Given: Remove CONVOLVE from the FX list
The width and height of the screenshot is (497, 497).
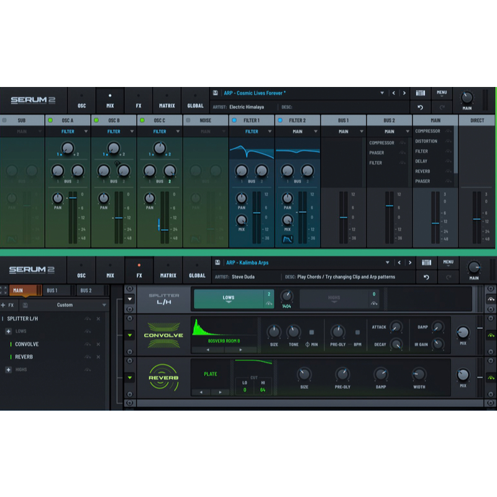Looking at the screenshot, I should click(x=98, y=344).
